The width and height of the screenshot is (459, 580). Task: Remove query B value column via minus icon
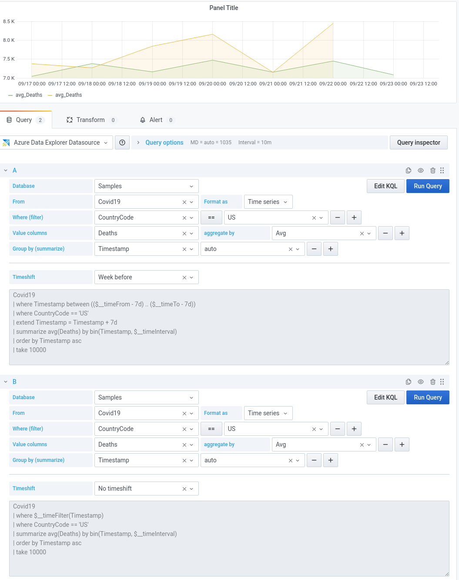click(x=385, y=444)
